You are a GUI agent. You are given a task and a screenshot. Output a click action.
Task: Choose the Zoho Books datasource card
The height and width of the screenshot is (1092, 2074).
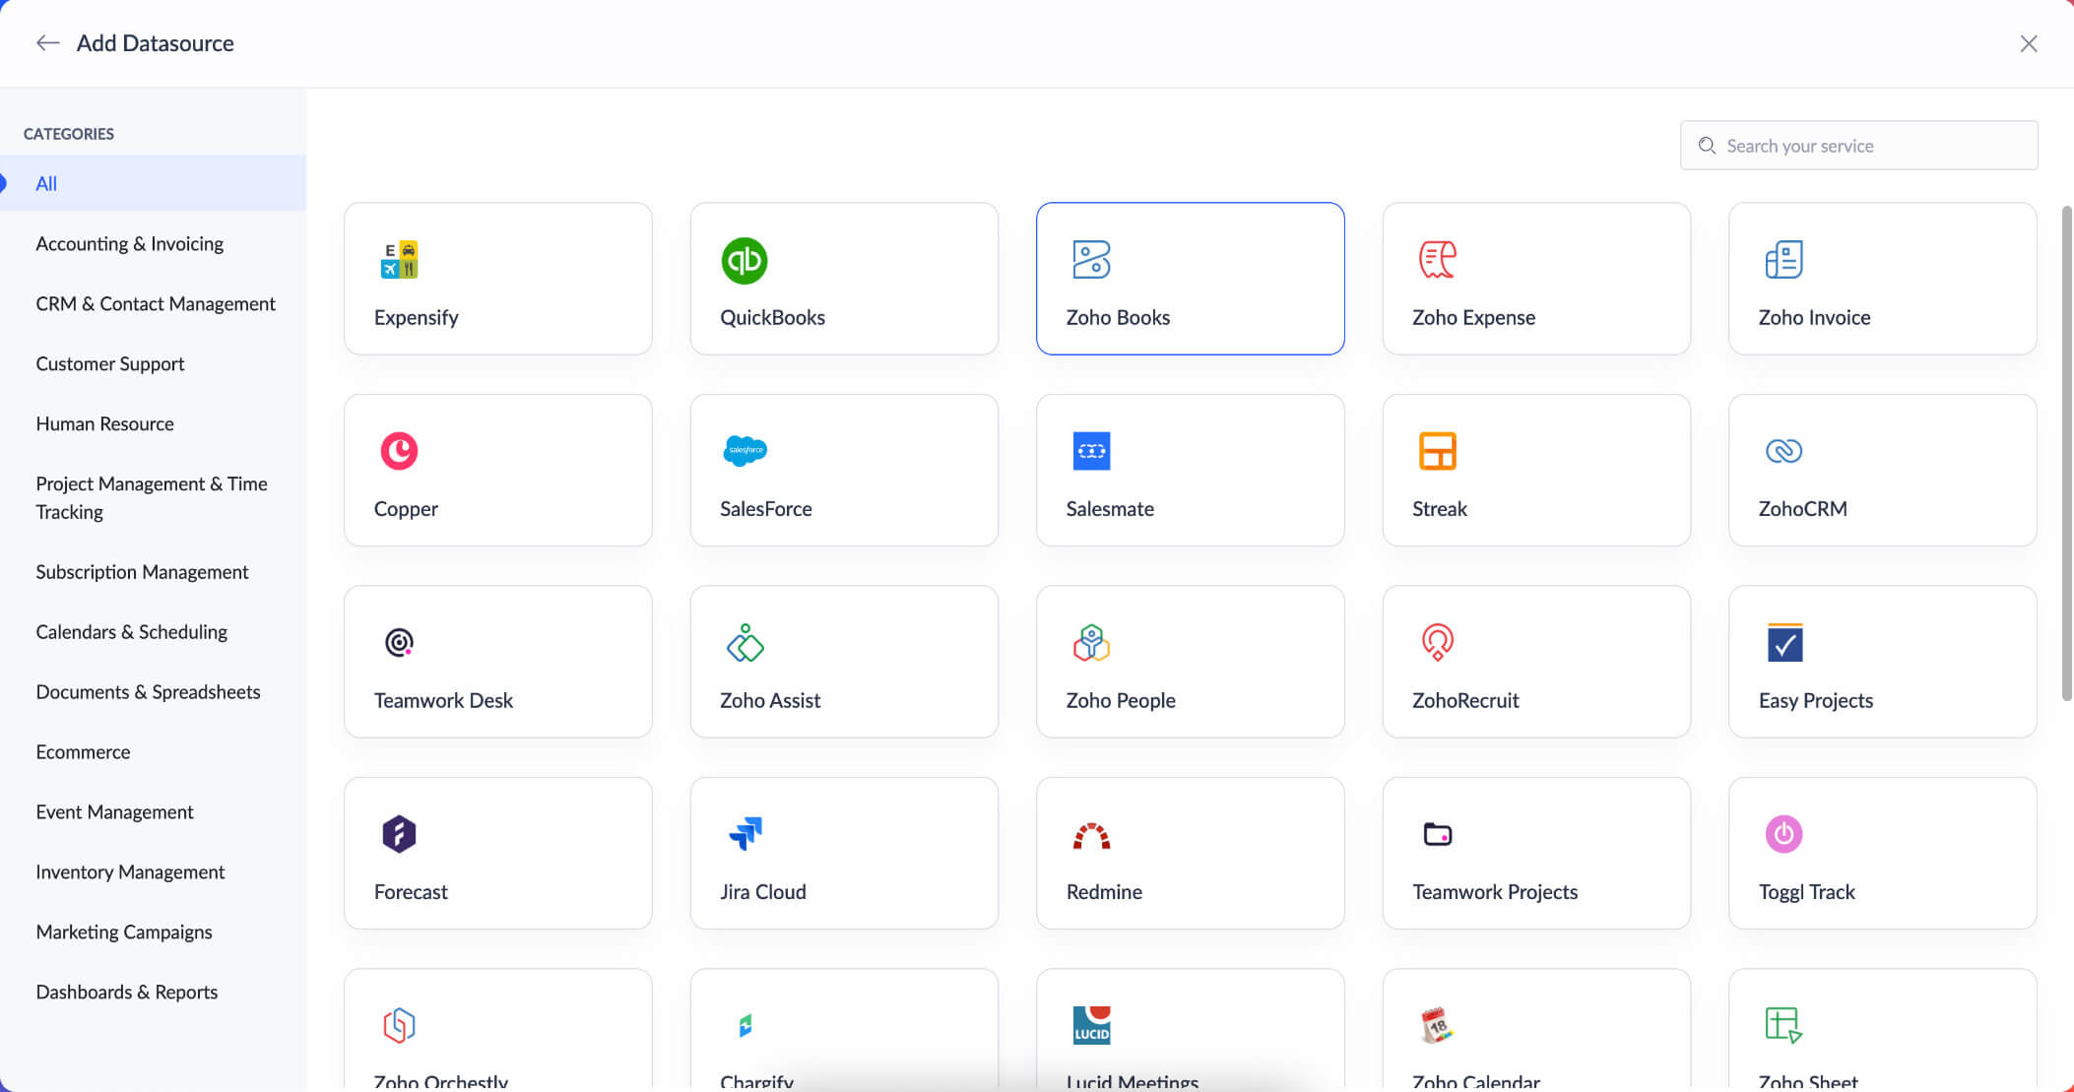(1190, 279)
